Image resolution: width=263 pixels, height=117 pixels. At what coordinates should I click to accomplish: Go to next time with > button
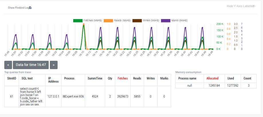54,65
